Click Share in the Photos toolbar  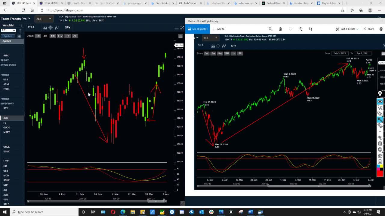(368, 29)
